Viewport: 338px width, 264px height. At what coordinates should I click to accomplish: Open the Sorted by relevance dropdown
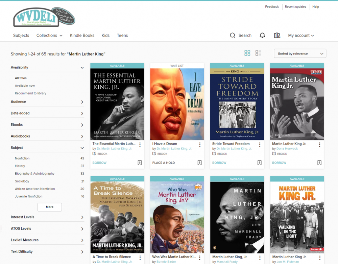pyautogui.click(x=300, y=53)
